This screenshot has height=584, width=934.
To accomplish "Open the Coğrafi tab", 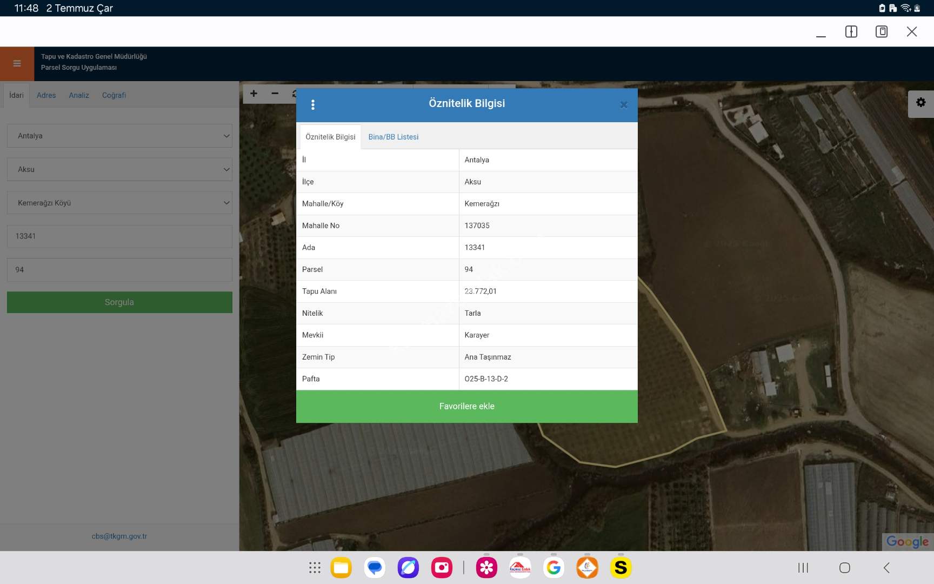I will (114, 95).
